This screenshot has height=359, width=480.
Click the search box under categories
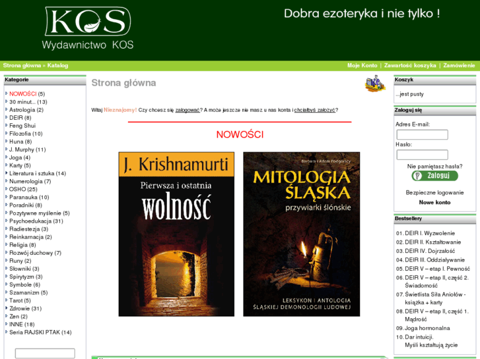(45, 353)
